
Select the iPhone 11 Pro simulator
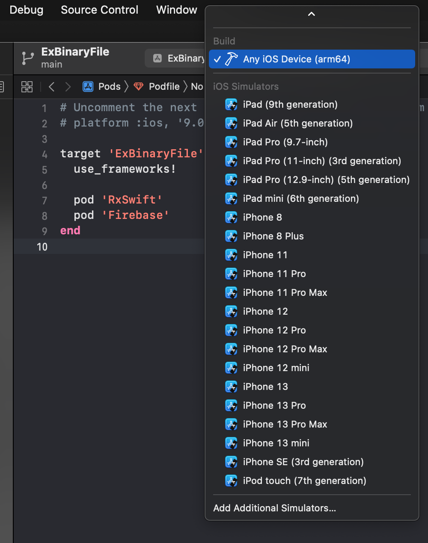point(312,274)
